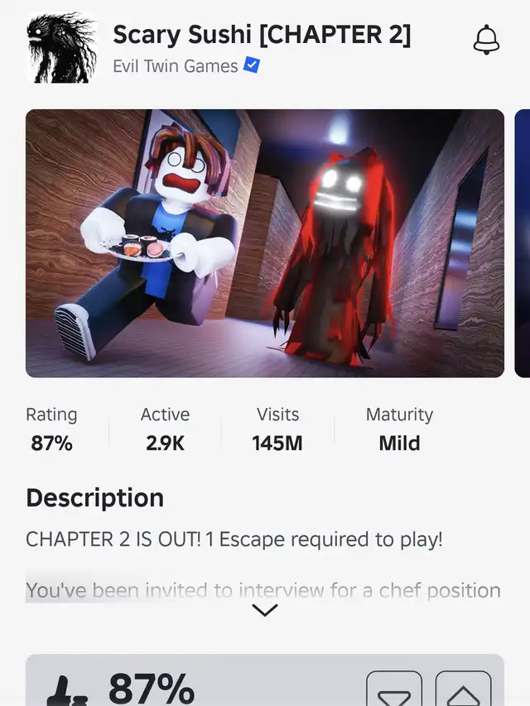The width and height of the screenshot is (530, 706).
Task: Tap the thumbs up vote button
Action: 463,689
